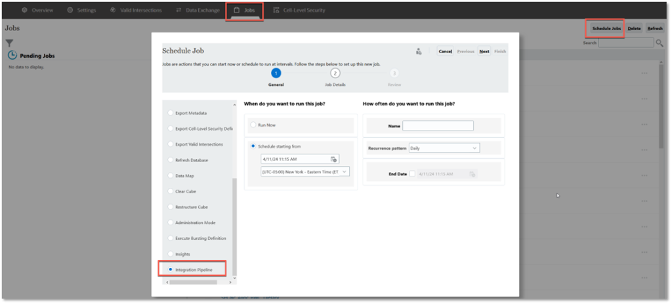Viewport: 672px width, 304px height.
Task: Open the Valid Intersections tab
Action: pos(137,10)
